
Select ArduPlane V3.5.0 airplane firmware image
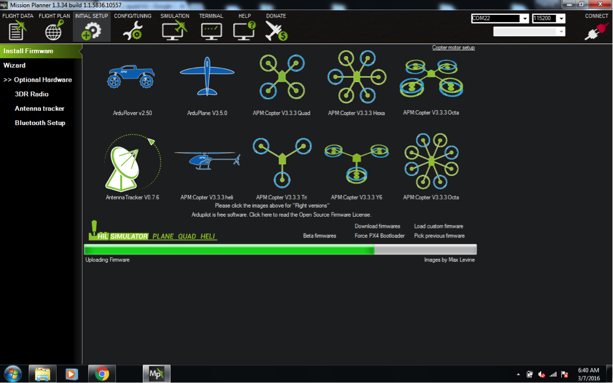pyautogui.click(x=207, y=76)
